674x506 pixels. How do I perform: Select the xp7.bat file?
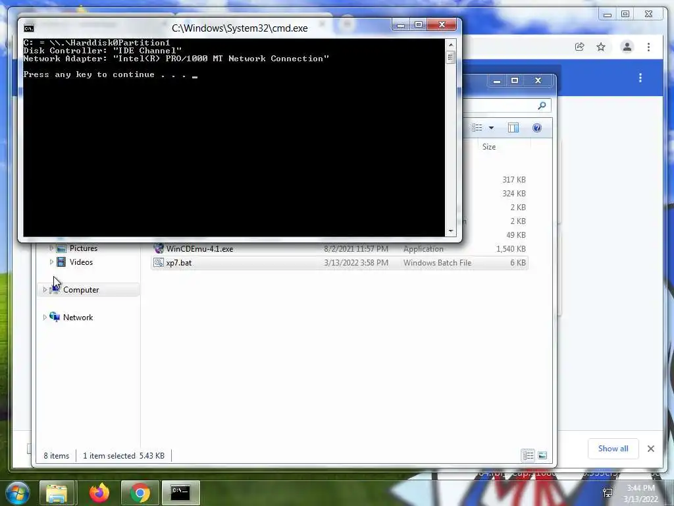click(x=340, y=263)
